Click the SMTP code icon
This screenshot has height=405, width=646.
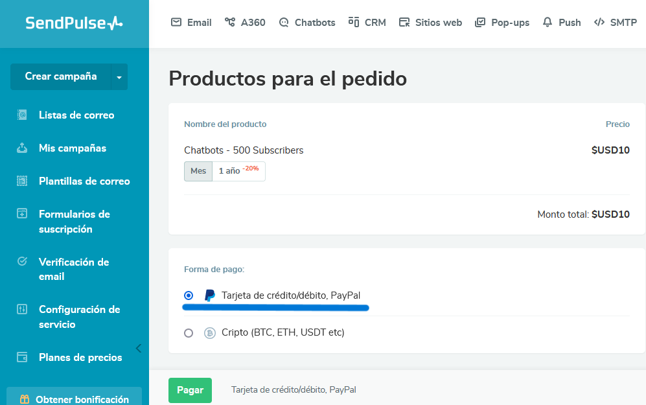(599, 22)
